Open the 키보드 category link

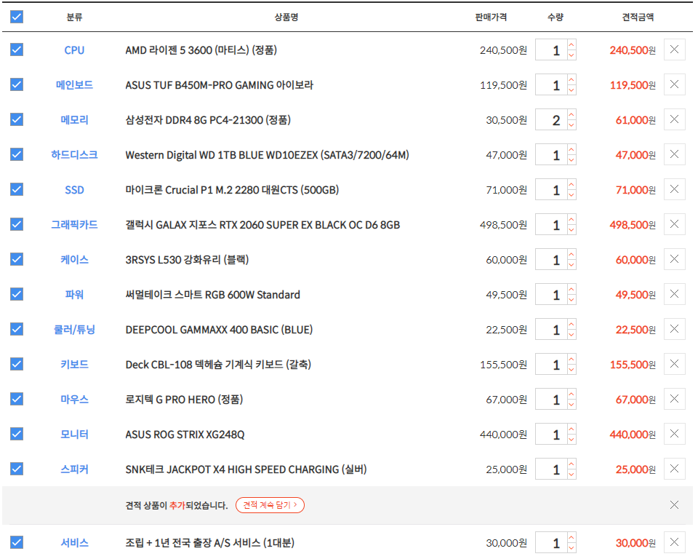(x=74, y=364)
